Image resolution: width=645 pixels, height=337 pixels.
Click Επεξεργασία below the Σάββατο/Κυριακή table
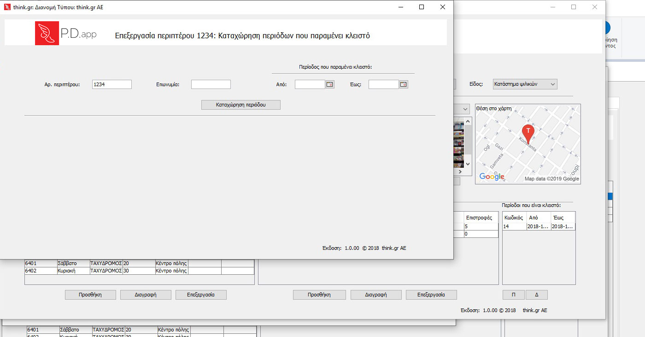coord(201,295)
